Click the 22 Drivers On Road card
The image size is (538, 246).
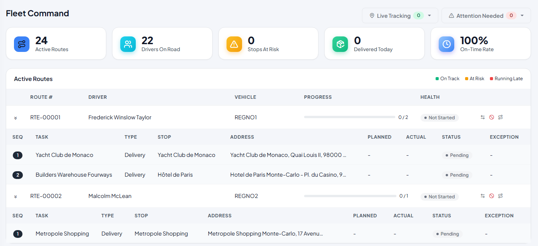(162, 43)
